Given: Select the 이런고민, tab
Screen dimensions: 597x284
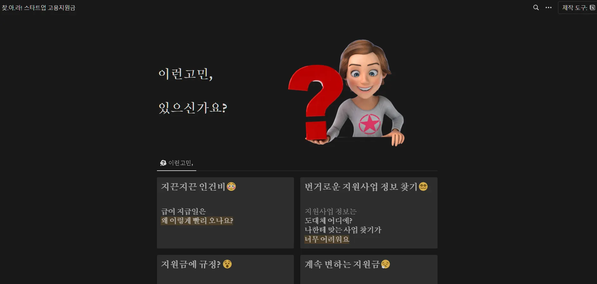Looking at the screenshot, I should (x=177, y=163).
